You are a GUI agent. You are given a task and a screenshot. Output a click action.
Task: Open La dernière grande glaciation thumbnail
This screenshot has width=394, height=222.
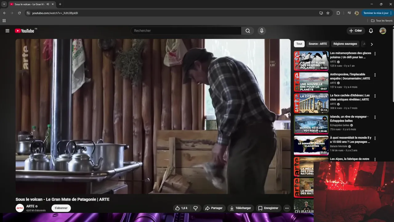pos(311,146)
